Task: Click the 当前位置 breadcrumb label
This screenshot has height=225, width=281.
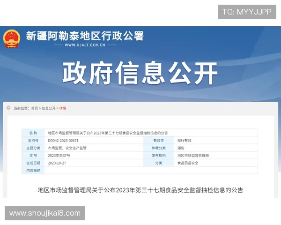Action: [22, 108]
